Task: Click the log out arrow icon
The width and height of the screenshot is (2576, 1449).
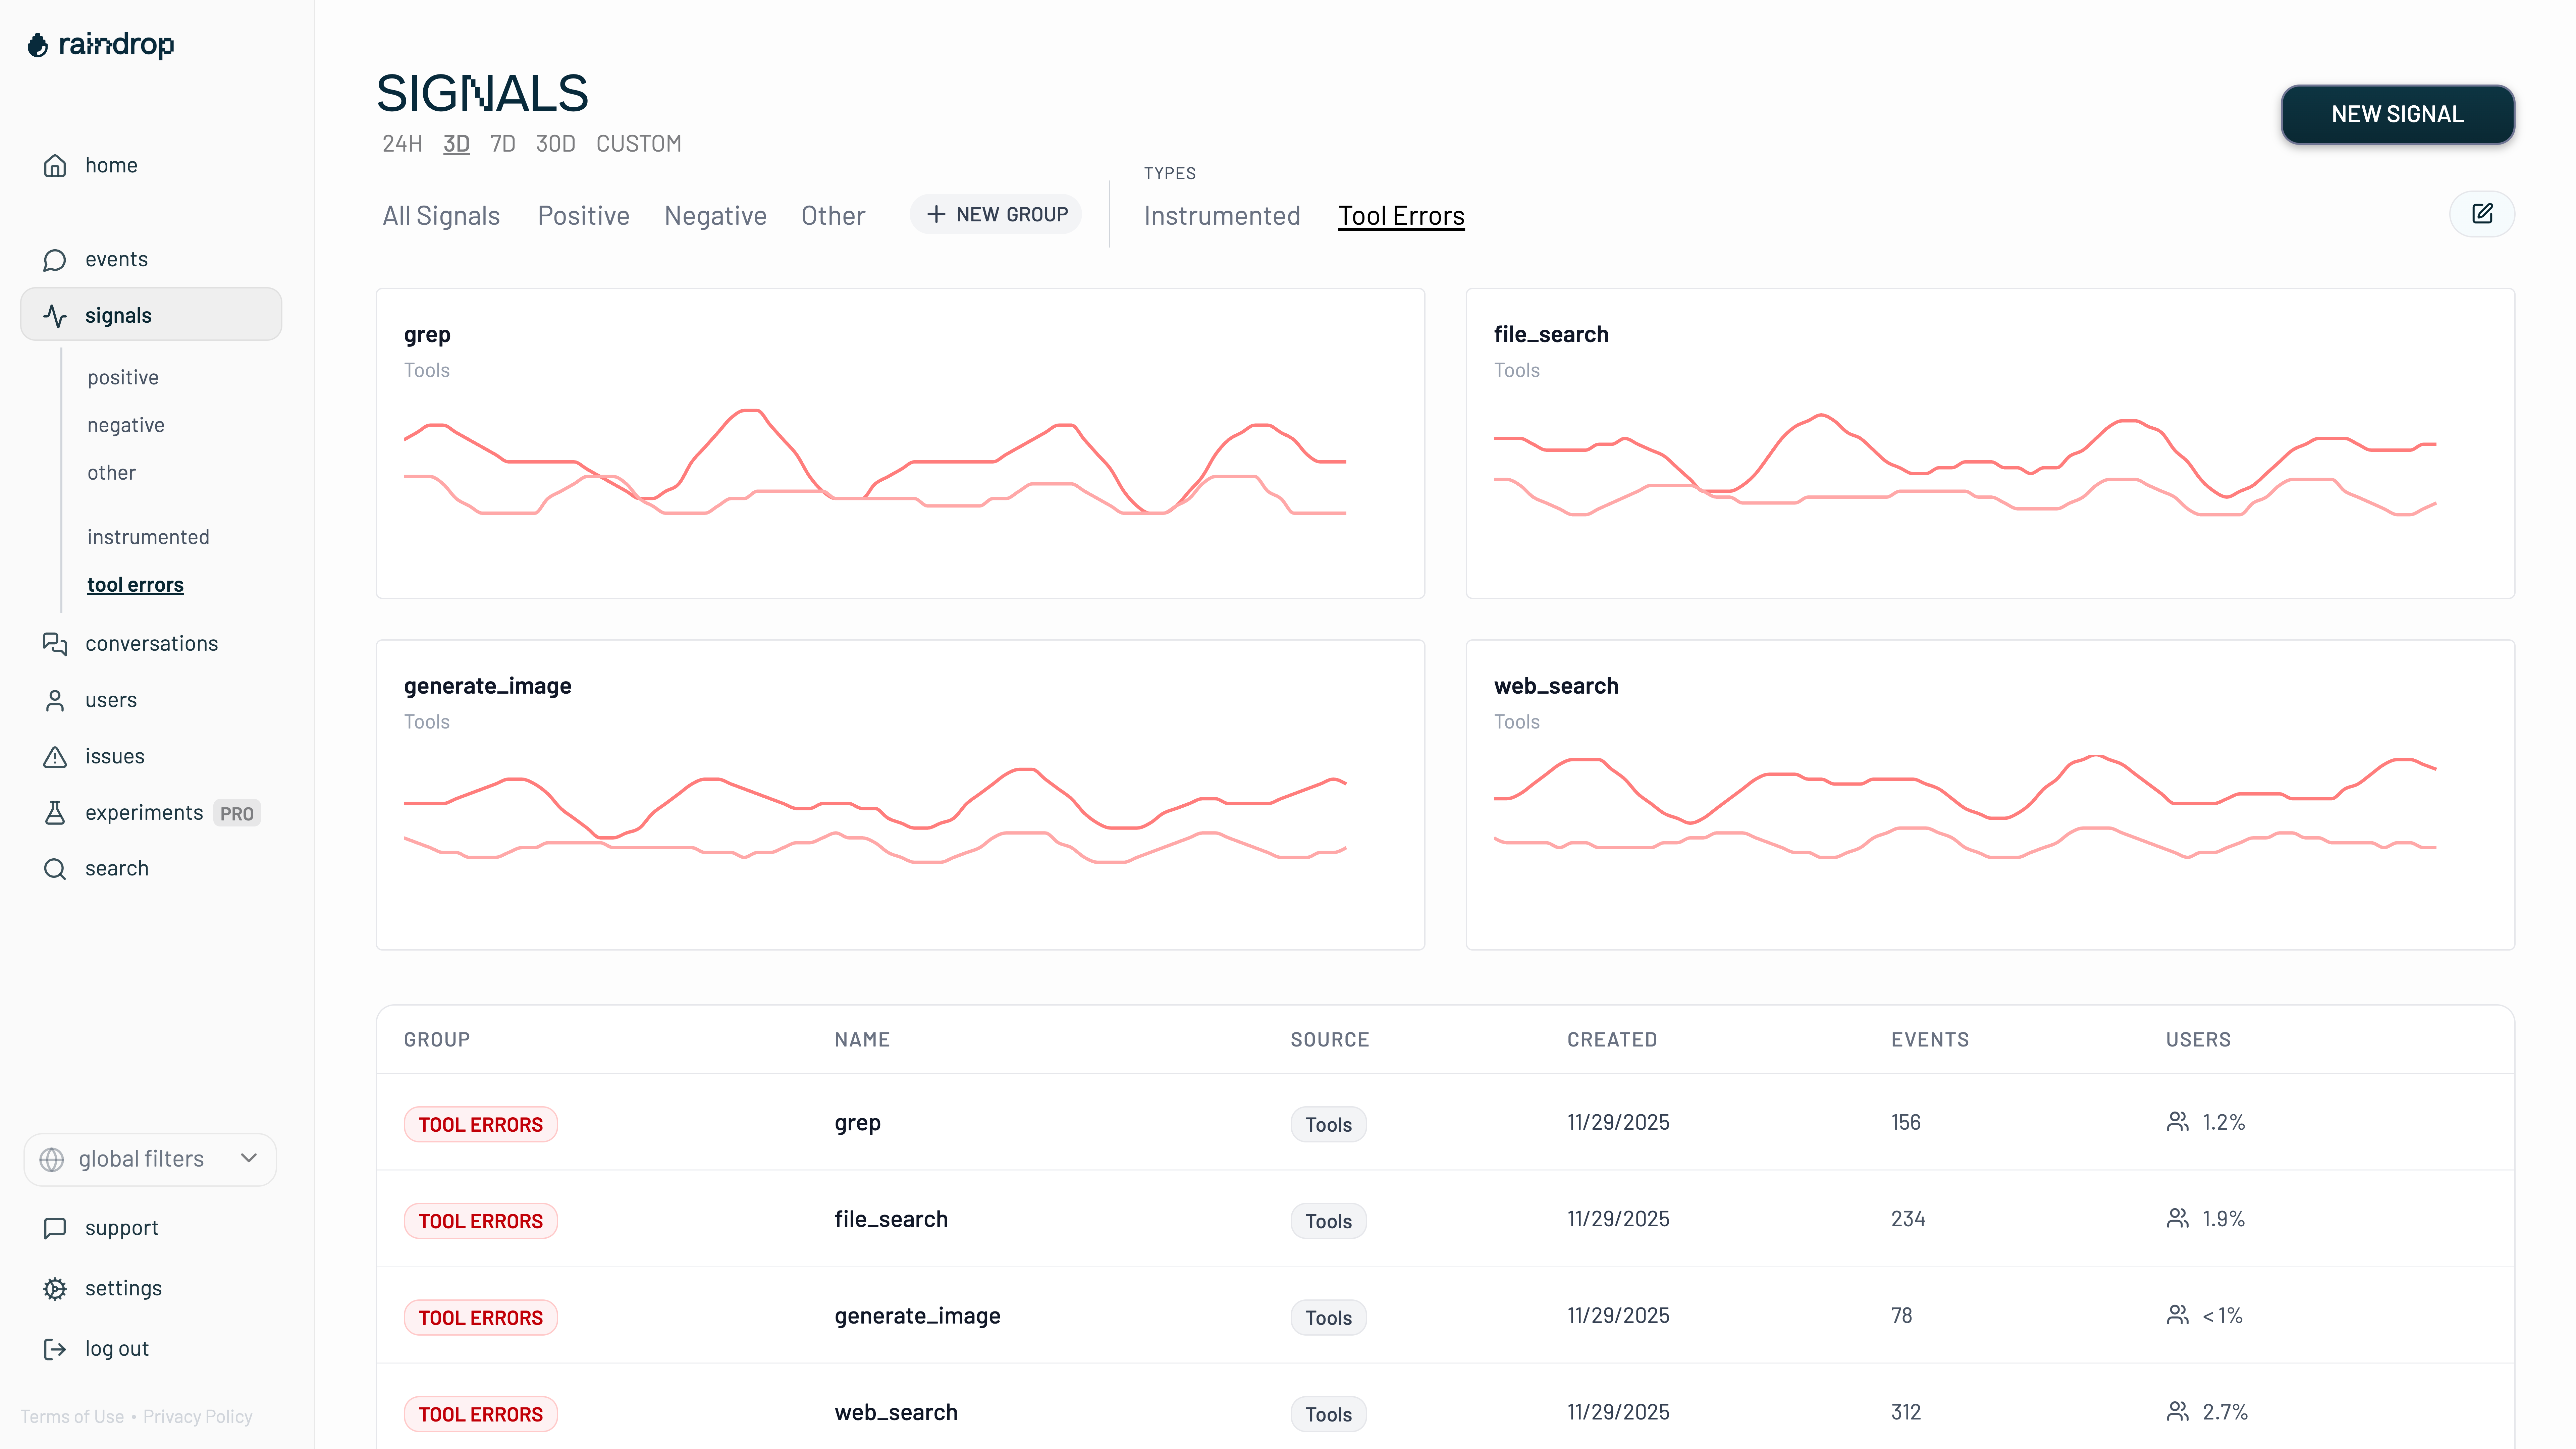Action: click(55, 1349)
